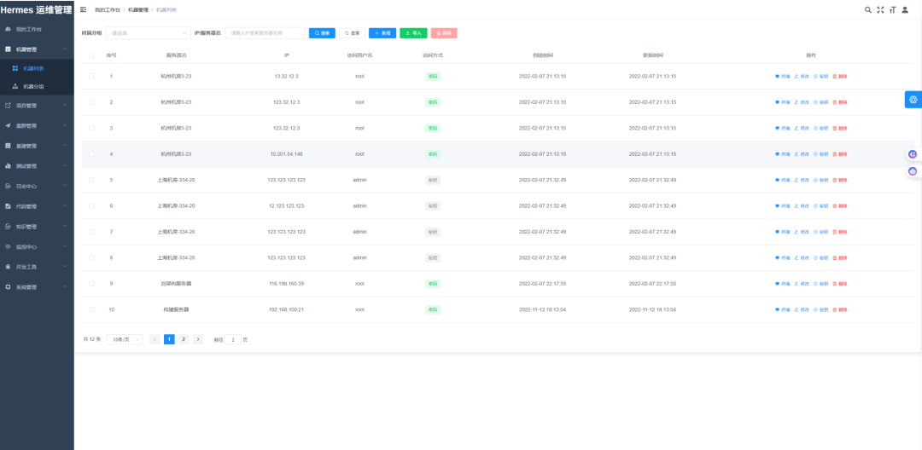Click IP cell 10.201.54.148

tap(286, 153)
